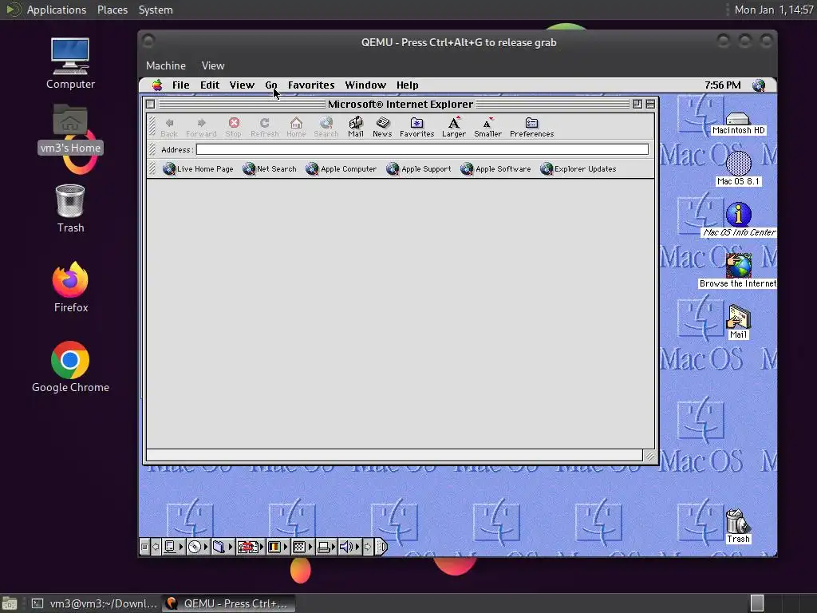Viewport: 817px width, 613px height.
Task: Open the Net Search favorite link
Action: pyautogui.click(x=270, y=169)
